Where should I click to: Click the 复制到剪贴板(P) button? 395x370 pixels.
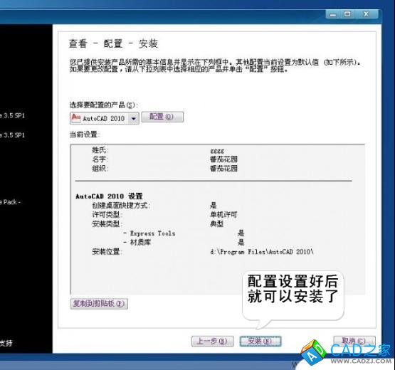coord(99,304)
